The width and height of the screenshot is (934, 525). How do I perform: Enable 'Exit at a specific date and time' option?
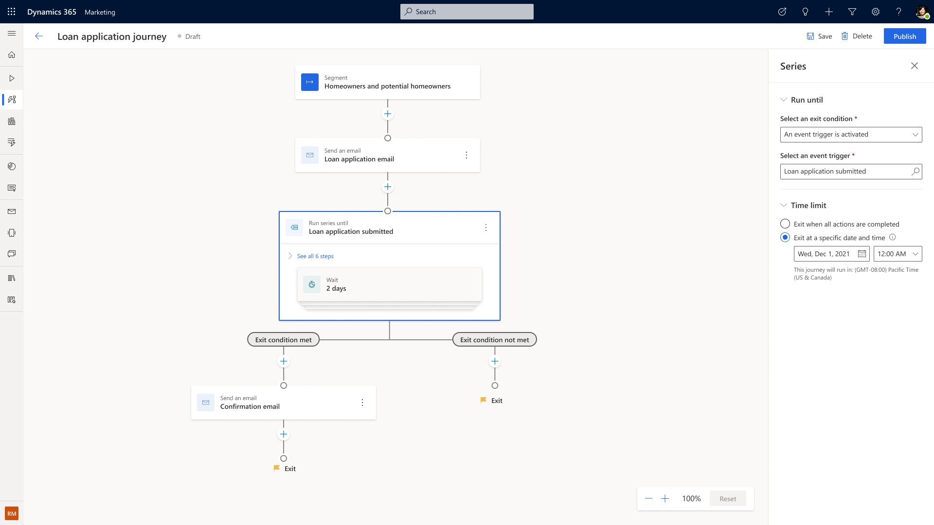click(x=785, y=237)
